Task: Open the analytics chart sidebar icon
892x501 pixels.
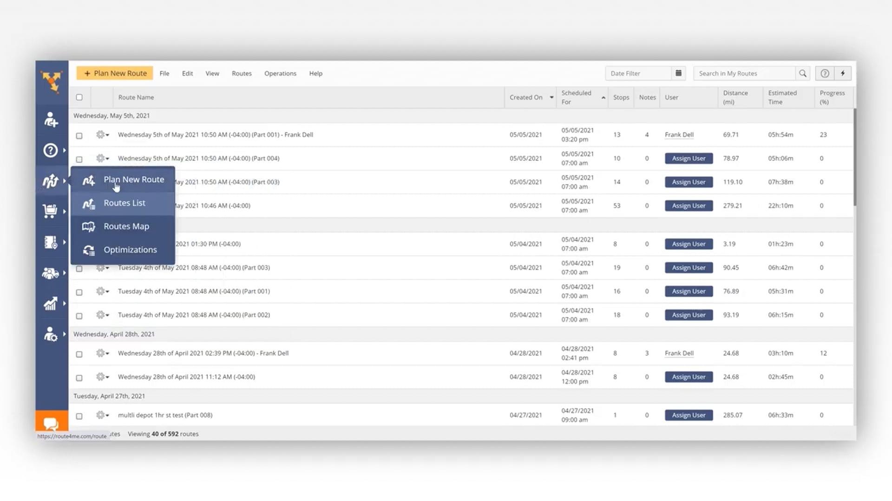Action: point(50,303)
